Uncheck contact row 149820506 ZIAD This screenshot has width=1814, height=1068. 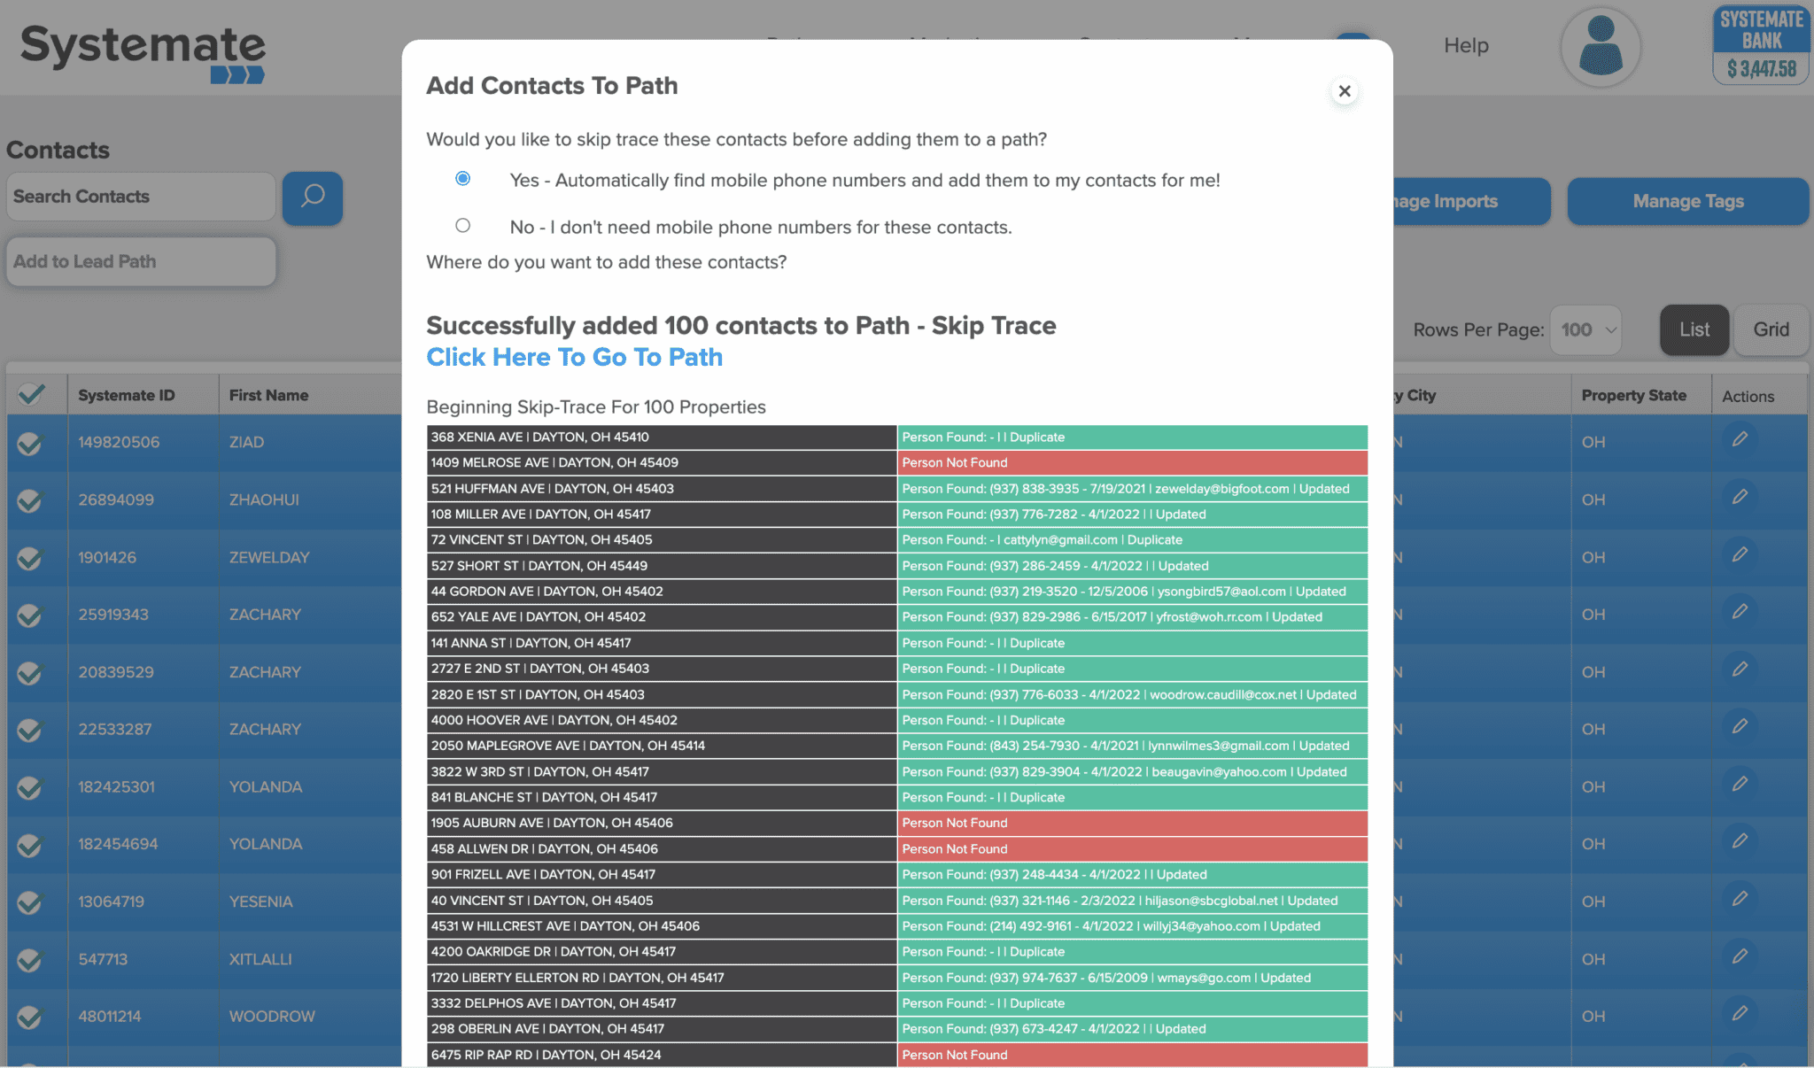[x=30, y=442]
